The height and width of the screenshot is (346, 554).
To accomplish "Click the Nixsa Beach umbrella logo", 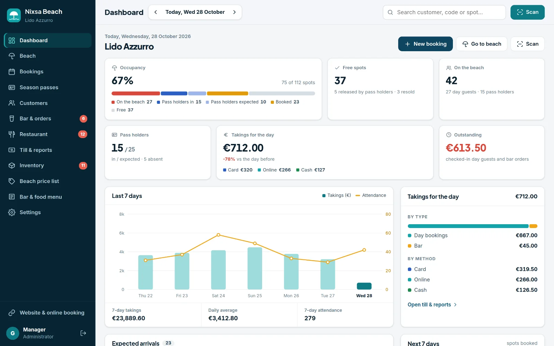I will coord(14,16).
